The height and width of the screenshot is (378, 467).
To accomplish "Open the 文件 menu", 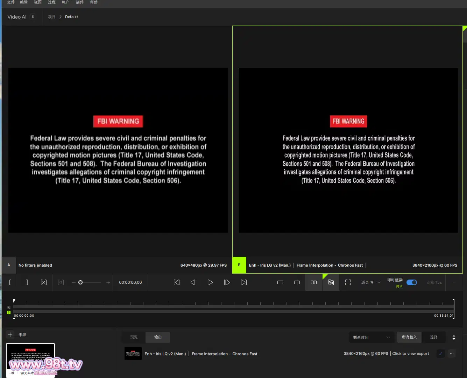I will pos(11,2).
